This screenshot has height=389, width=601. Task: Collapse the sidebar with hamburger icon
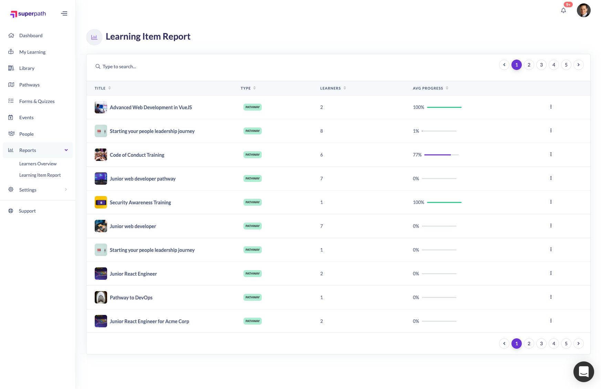(64, 13)
